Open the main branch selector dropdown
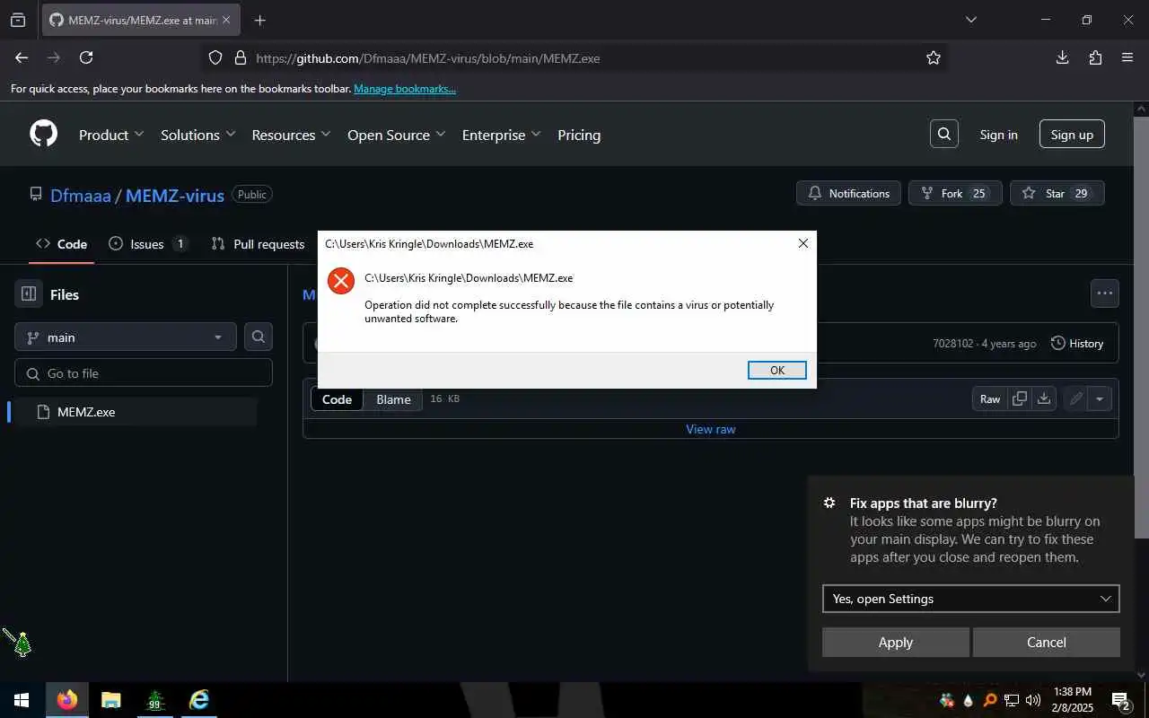1149x718 pixels. 126,337
